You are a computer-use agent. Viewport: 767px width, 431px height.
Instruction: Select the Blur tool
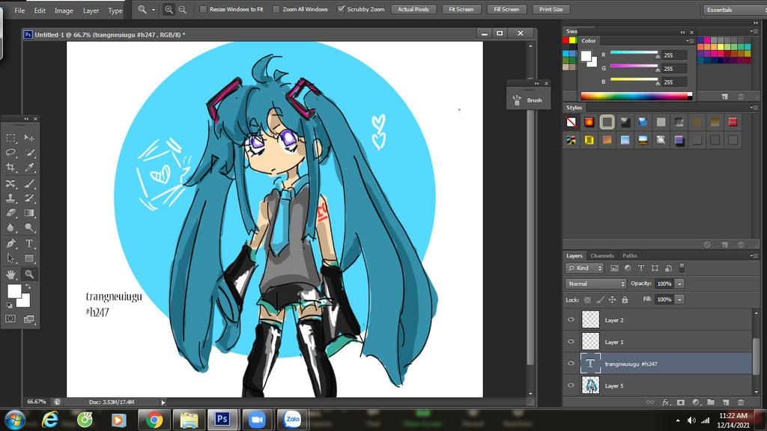10,227
